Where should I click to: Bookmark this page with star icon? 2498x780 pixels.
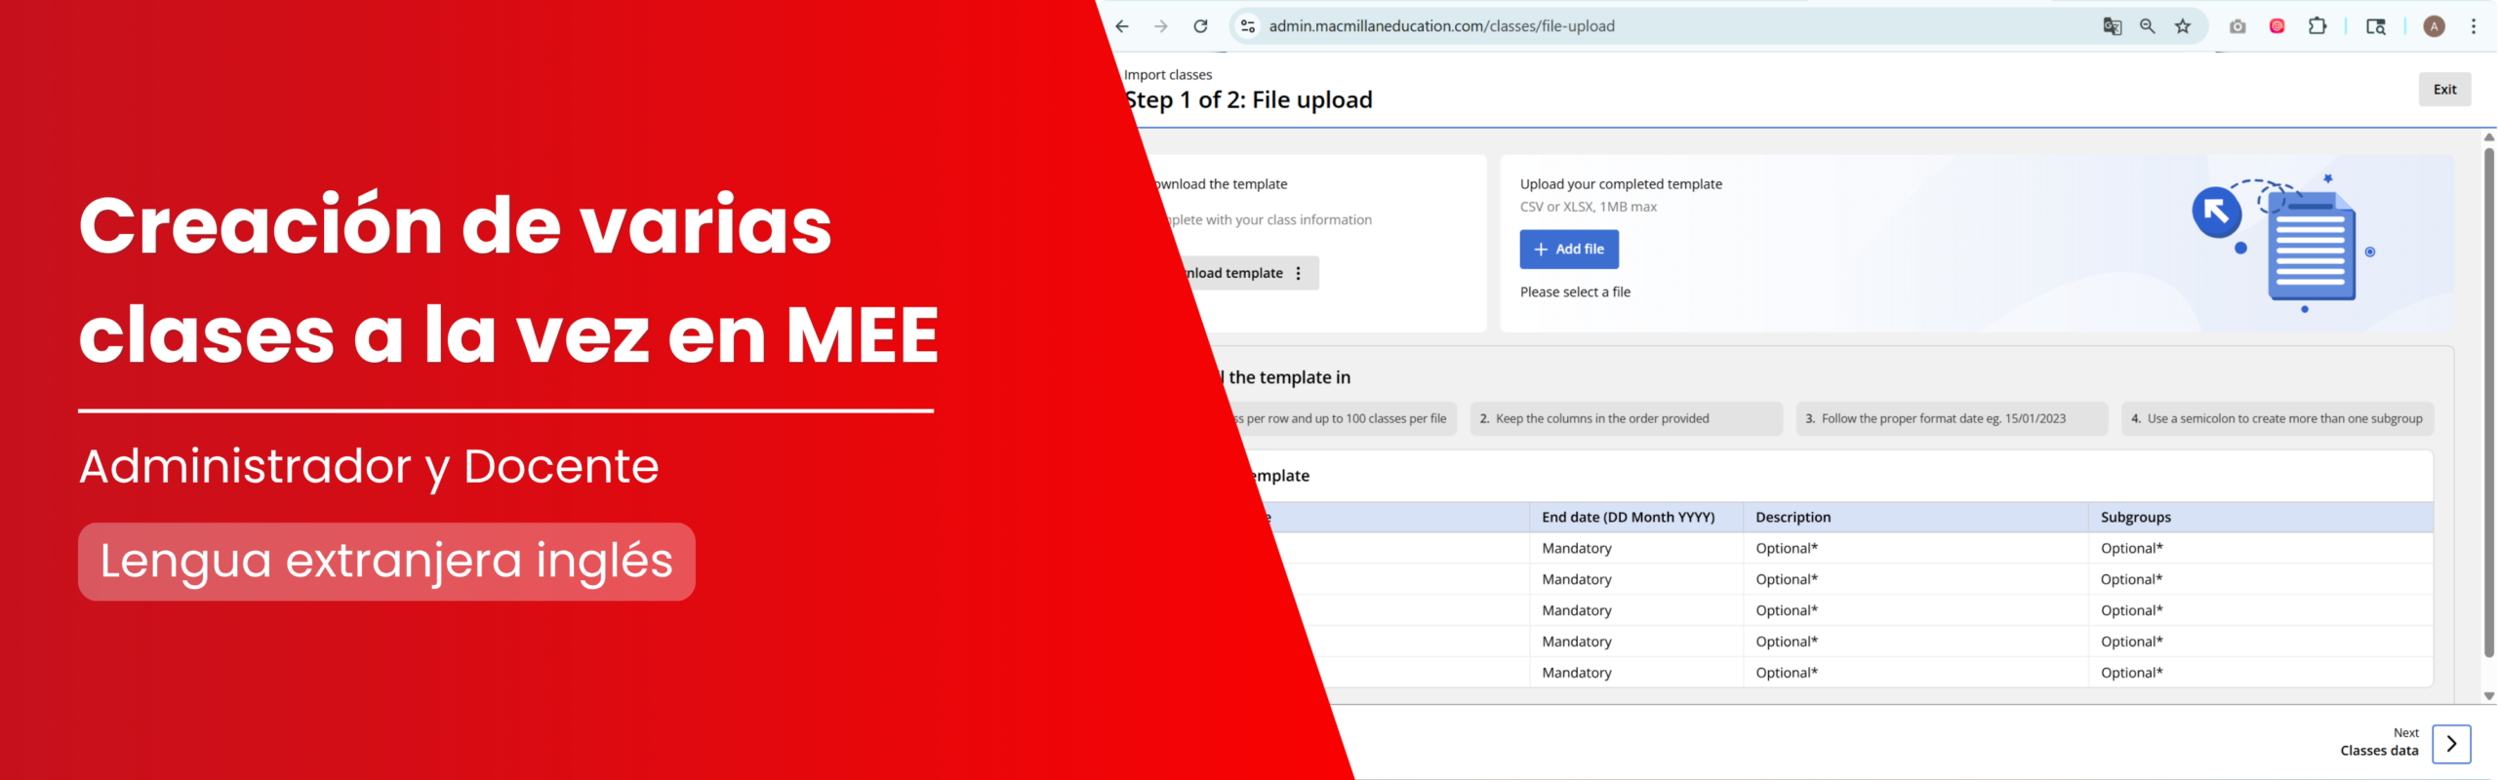(2183, 26)
